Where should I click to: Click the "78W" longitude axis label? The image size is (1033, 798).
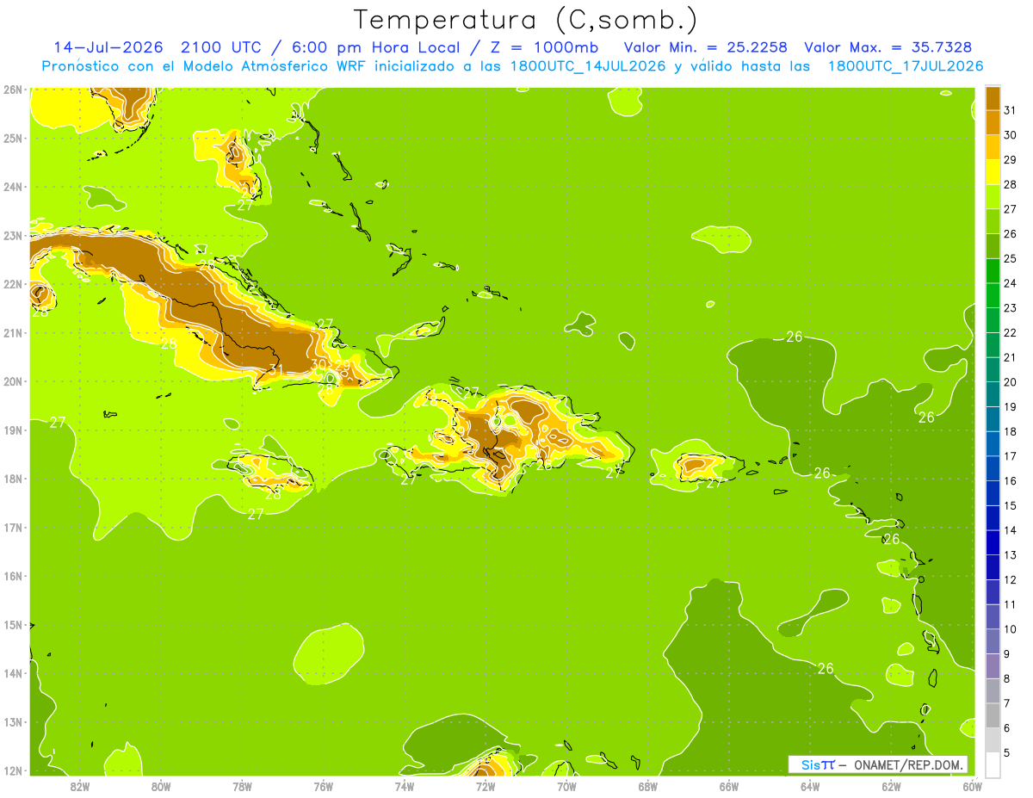tap(242, 786)
